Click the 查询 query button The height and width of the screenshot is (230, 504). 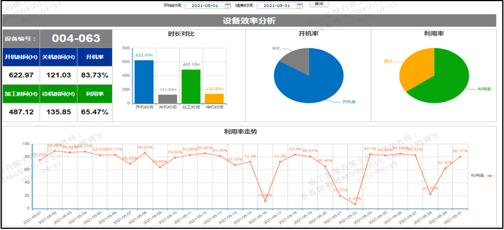319,4
